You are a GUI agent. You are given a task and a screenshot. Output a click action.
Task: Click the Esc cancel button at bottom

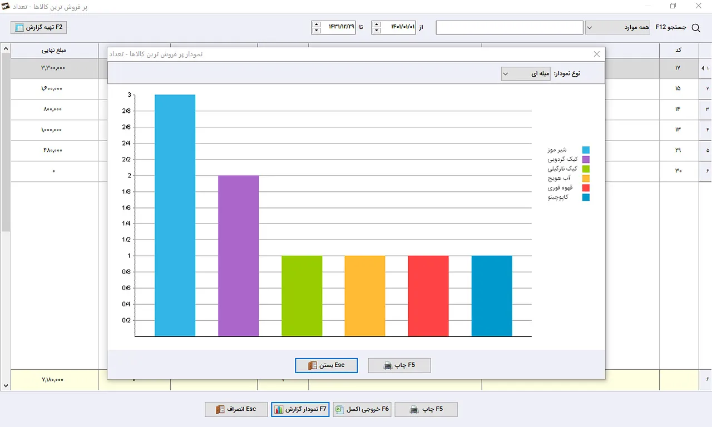tap(236, 409)
